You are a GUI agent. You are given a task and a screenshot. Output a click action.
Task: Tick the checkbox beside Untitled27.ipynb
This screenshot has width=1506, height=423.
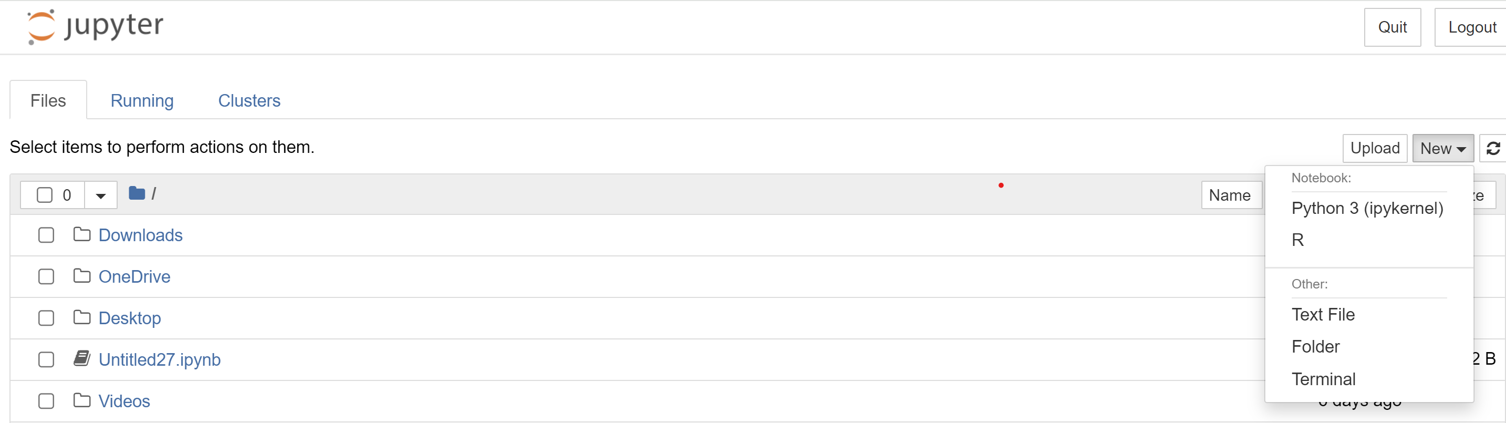point(46,359)
